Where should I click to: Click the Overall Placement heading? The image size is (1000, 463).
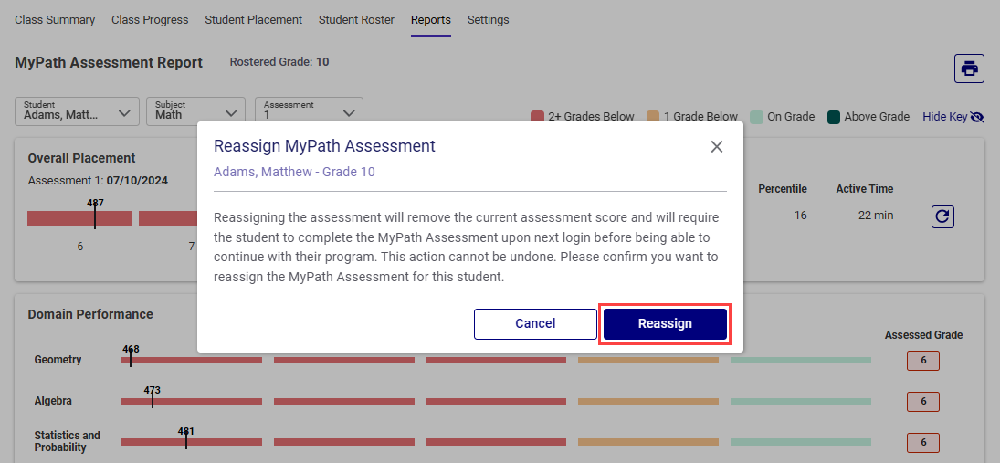[x=81, y=158]
